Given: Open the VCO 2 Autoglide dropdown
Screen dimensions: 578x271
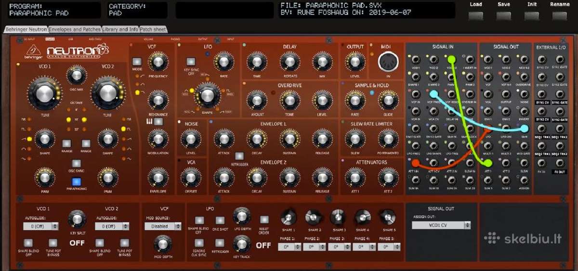Looking at the screenshot, I should [113, 226].
